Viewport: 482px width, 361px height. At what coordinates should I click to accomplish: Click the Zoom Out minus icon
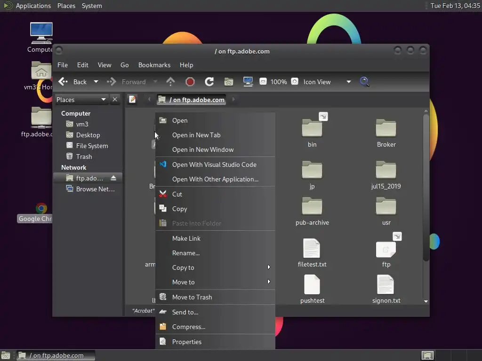coord(263,81)
